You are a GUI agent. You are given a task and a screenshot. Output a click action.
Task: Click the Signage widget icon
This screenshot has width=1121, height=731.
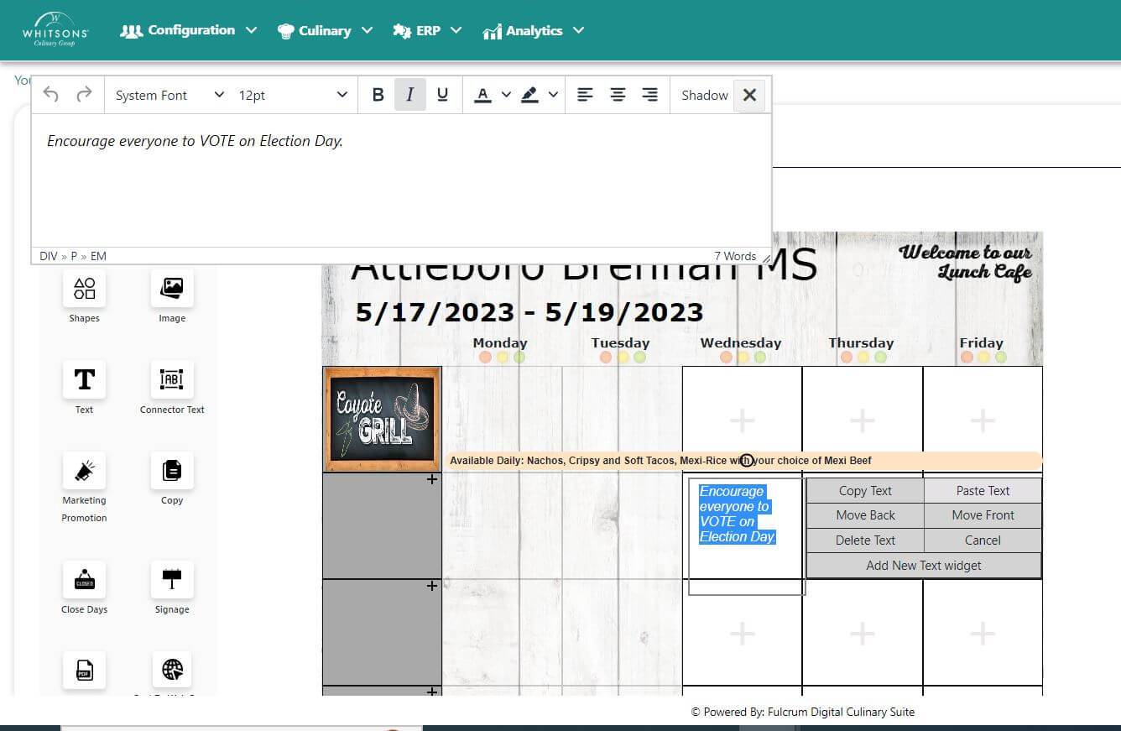(172, 581)
